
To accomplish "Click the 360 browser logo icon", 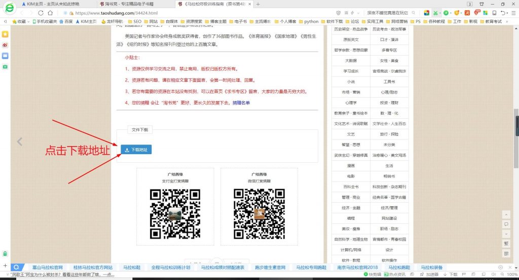I will [9, 7].
